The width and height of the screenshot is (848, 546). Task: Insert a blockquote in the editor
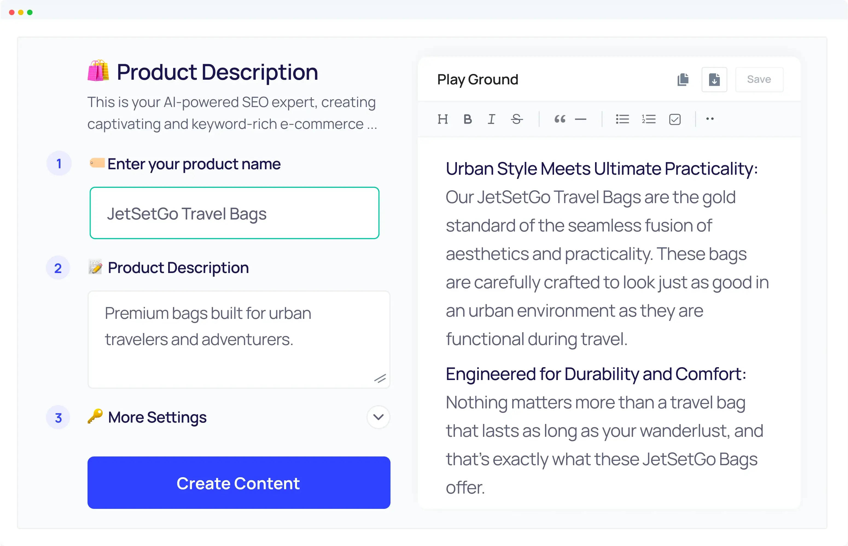pos(560,119)
